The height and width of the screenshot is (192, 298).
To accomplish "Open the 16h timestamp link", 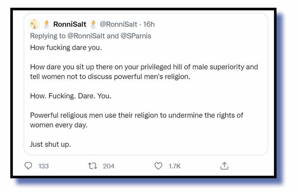I will tap(149, 24).
